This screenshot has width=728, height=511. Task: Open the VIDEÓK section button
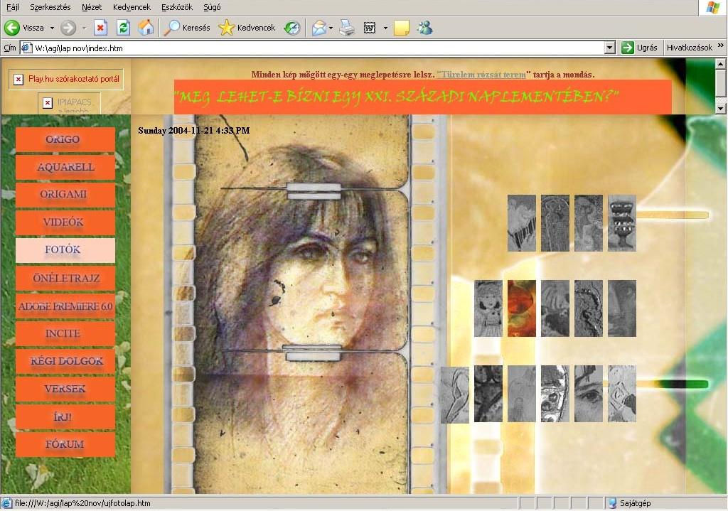point(65,222)
